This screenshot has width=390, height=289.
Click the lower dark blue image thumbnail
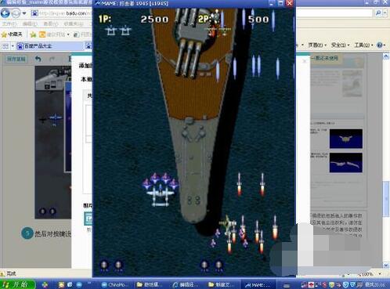(346, 163)
